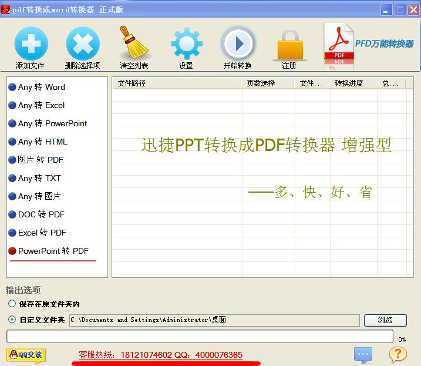421x366 pixels.
Task: Select DOC 转 PDF conversion mode
Action: tap(36, 214)
